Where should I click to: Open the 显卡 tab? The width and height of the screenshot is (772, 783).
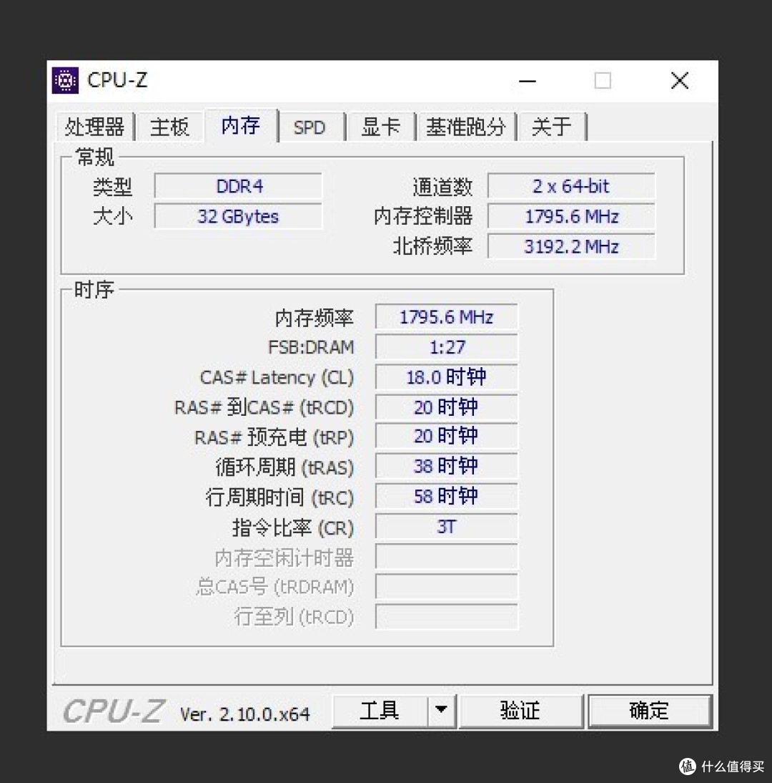point(380,127)
